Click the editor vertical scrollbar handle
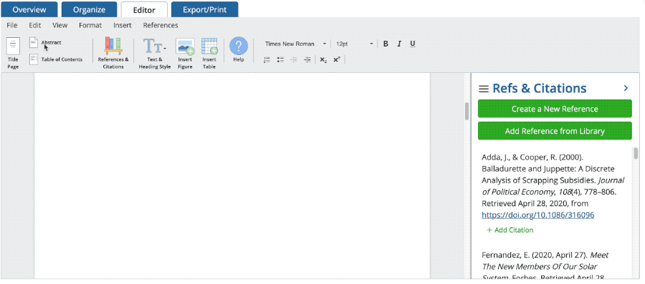Screen dimensions: 645x284 [467, 111]
